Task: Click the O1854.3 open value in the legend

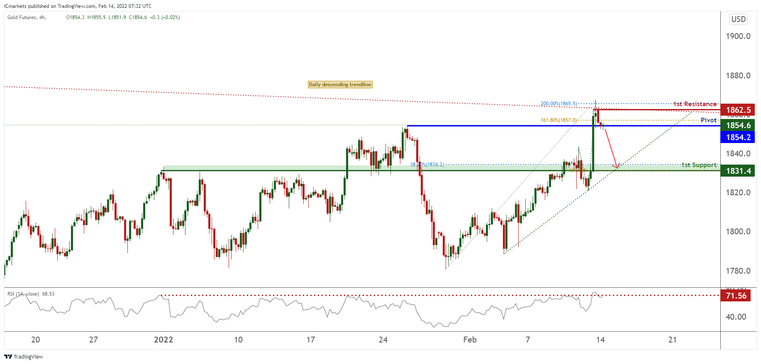Action: [x=75, y=17]
